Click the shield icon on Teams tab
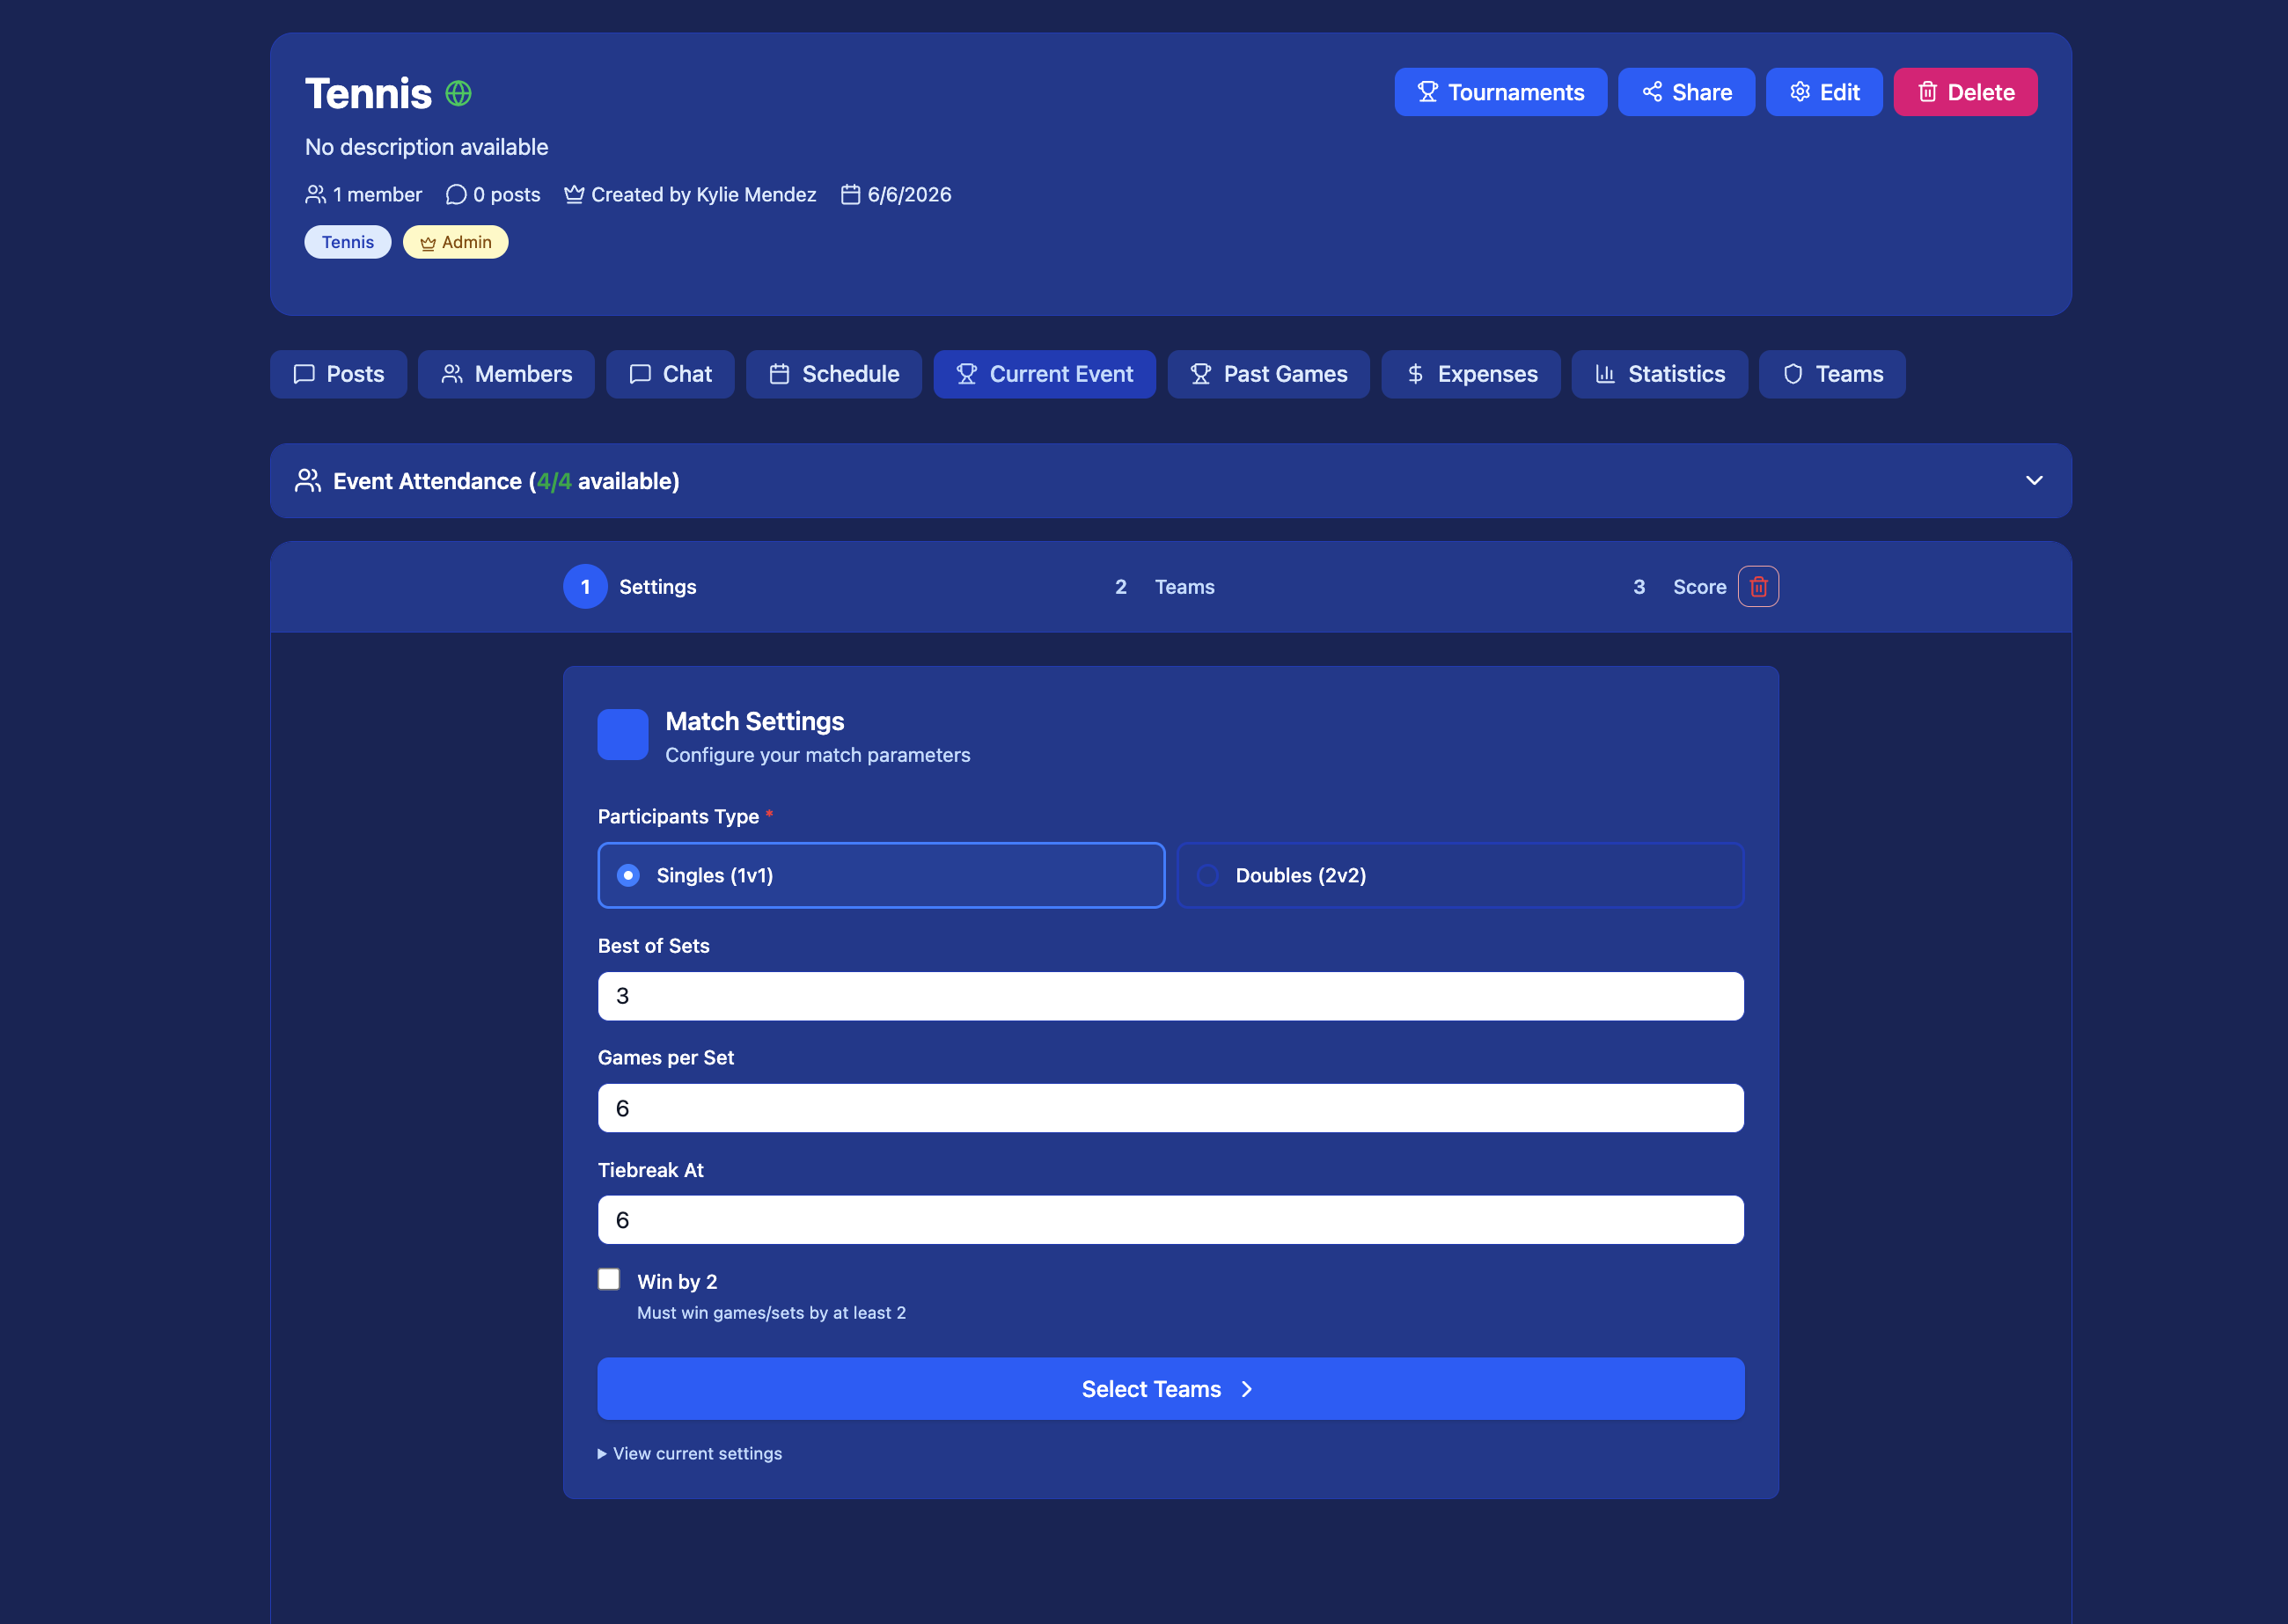Image resolution: width=2288 pixels, height=1624 pixels. 1793,374
